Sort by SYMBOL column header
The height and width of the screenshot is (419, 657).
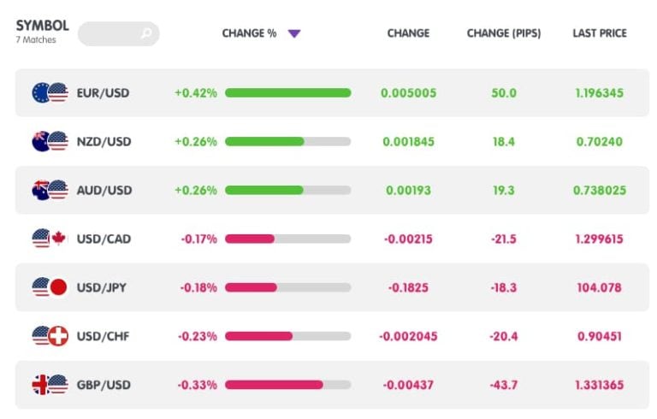42,26
